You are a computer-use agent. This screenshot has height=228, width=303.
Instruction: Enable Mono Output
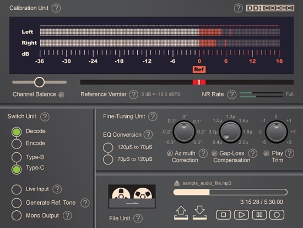(17, 215)
